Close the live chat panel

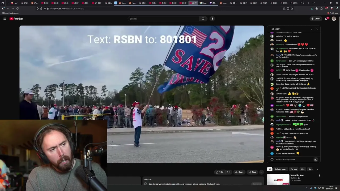[317, 29]
